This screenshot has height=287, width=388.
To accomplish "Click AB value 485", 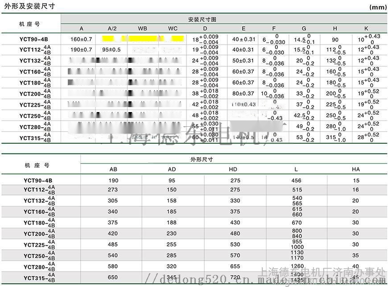I will pyautogui.click(x=112, y=245).
